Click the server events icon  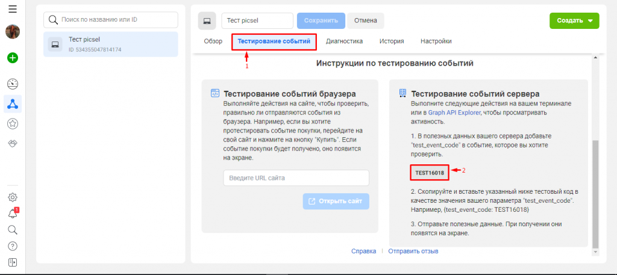(x=402, y=93)
